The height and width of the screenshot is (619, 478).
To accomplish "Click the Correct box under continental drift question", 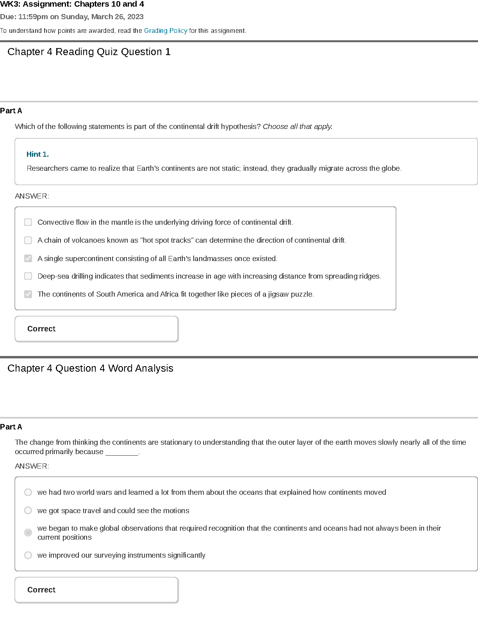I will 96,329.
